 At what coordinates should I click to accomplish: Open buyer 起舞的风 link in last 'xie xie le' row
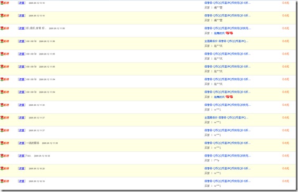[x=219, y=97]
